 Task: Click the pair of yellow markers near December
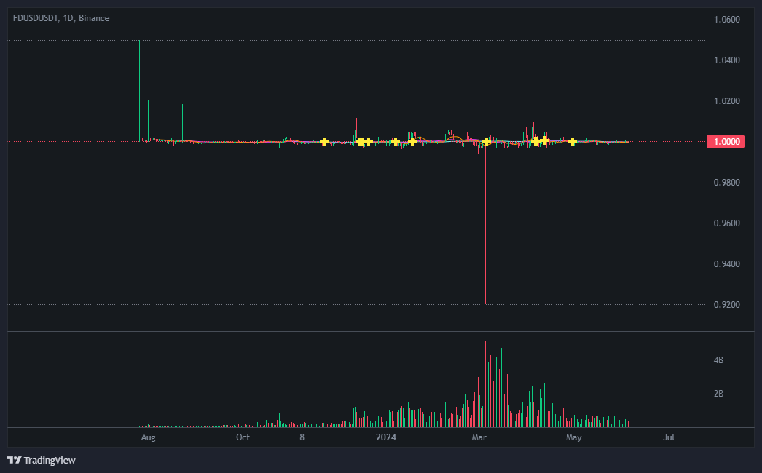click(364, 140)
